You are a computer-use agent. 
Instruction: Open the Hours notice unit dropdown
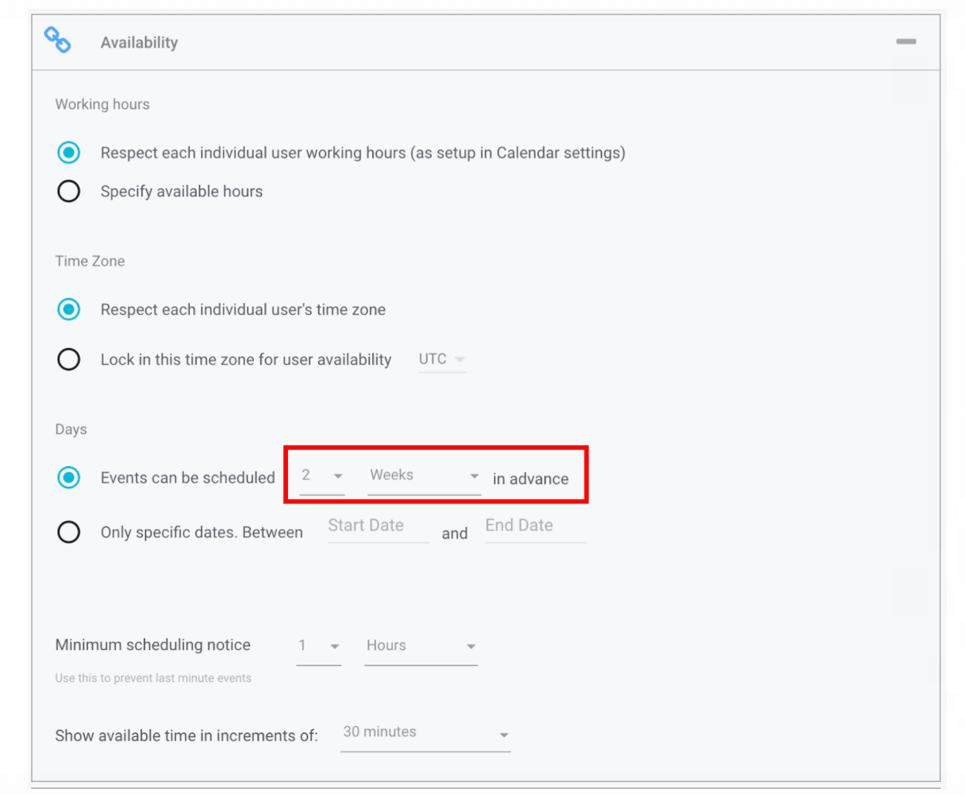421,646
